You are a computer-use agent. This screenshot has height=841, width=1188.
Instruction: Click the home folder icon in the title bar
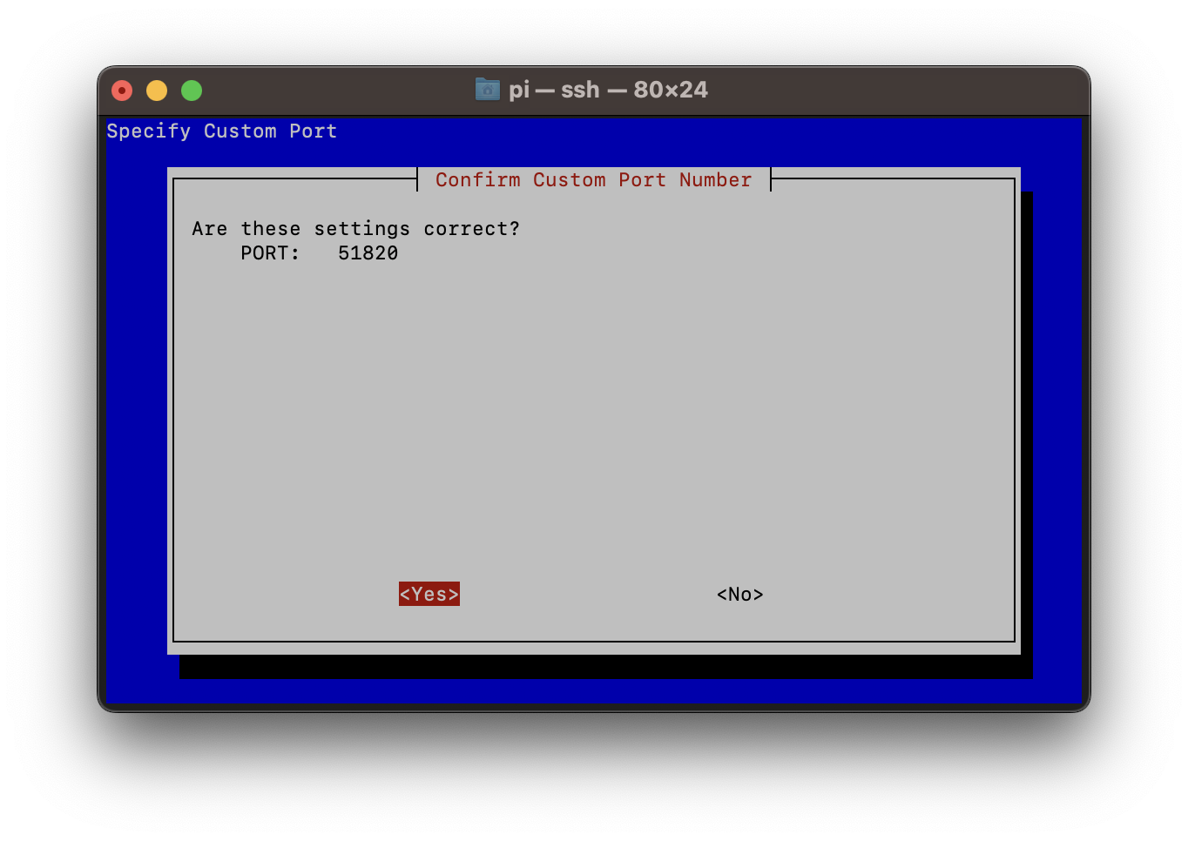[x=488, y=89]
